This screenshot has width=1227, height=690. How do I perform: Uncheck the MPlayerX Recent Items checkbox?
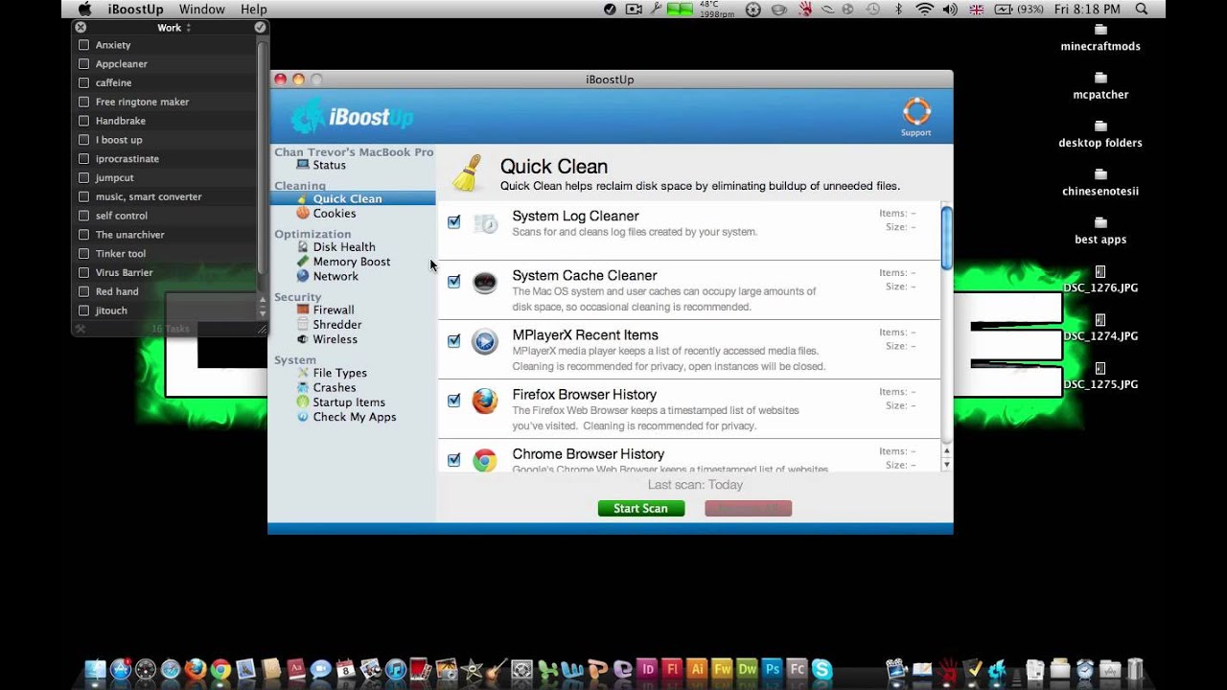(454, 341)
